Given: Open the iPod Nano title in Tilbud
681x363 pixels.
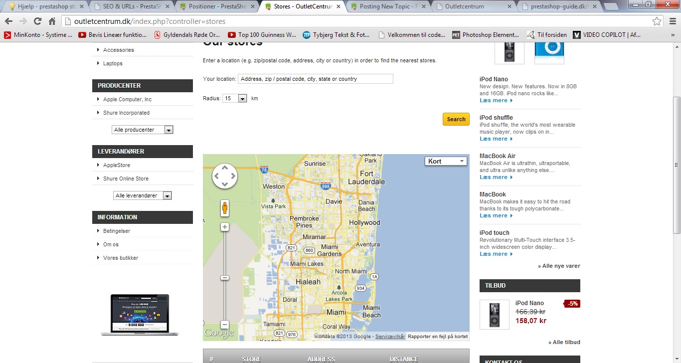Looking at the screenshot, I should pos(529,303).
